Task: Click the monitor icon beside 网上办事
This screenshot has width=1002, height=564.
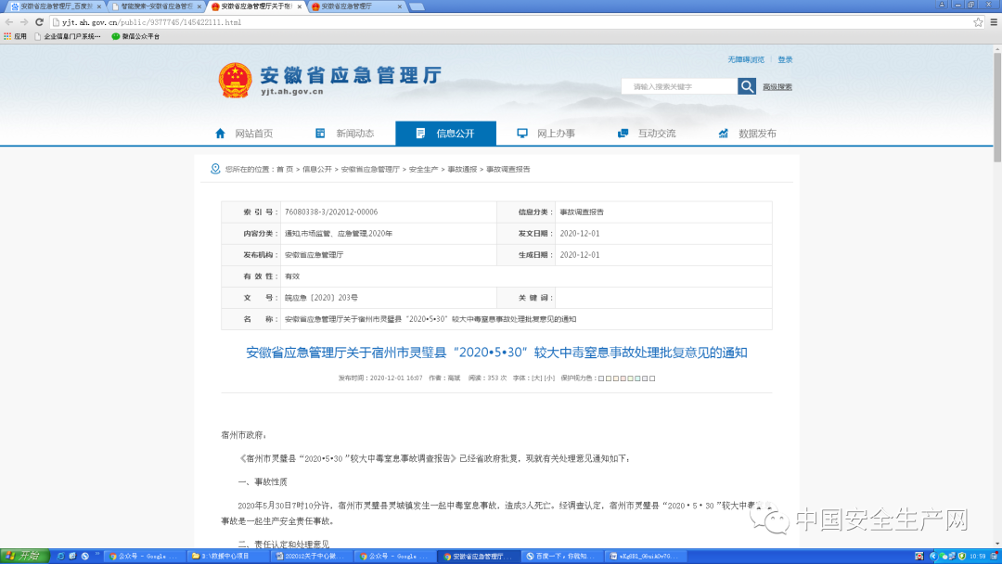Action: (522, 133)
